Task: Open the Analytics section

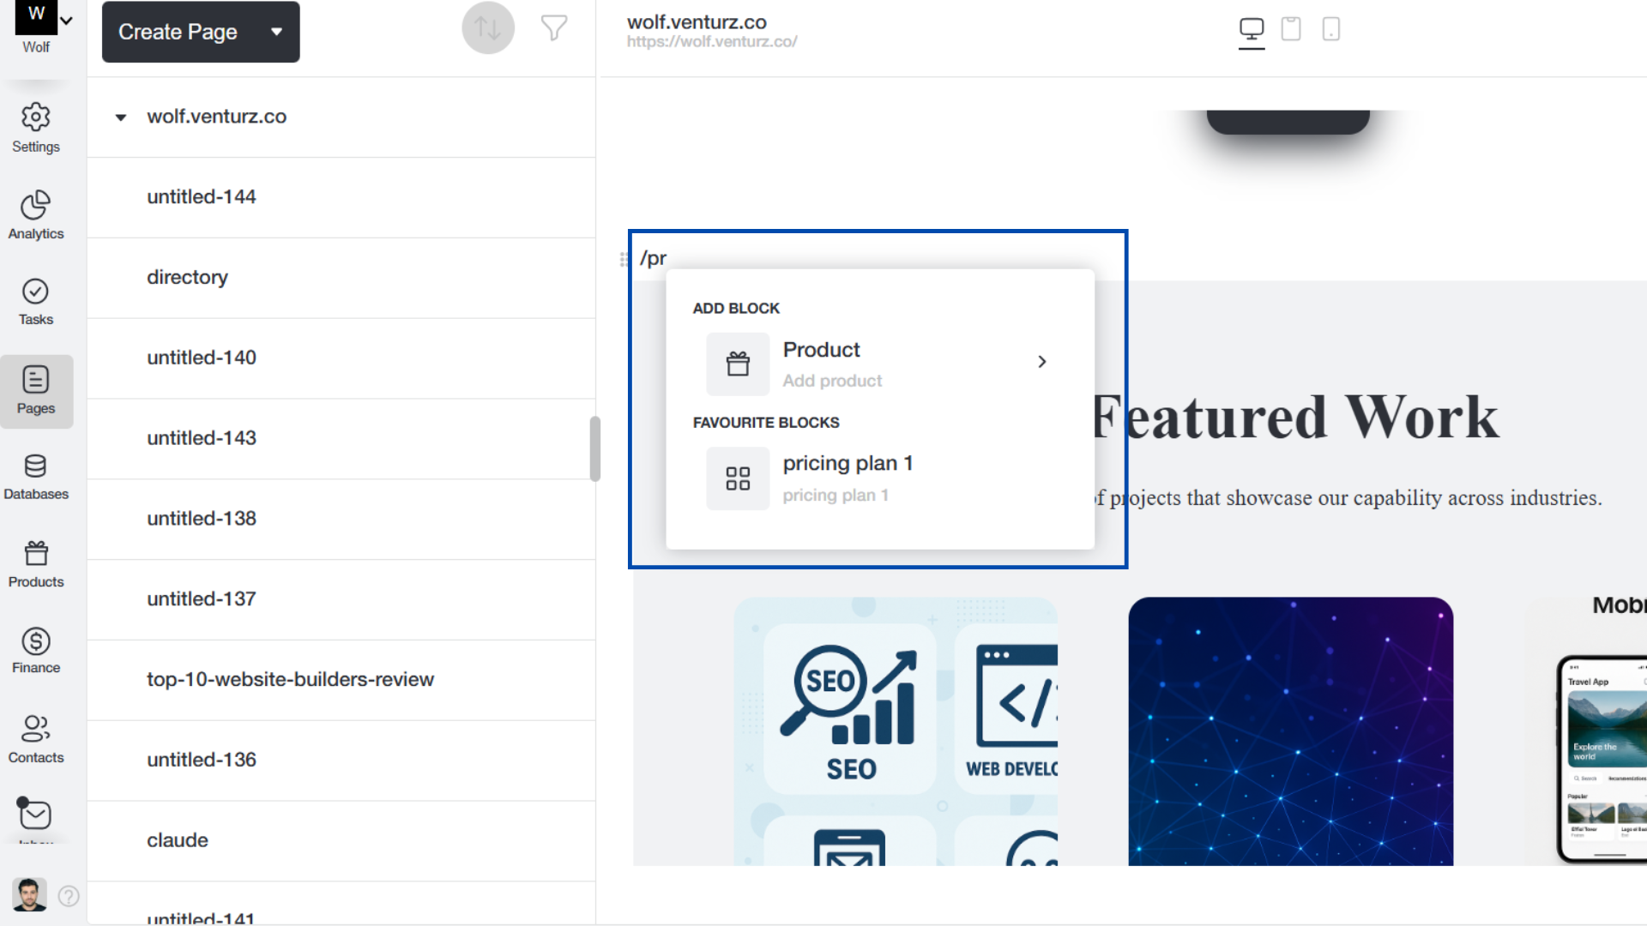Action: (x=35, y=215)
